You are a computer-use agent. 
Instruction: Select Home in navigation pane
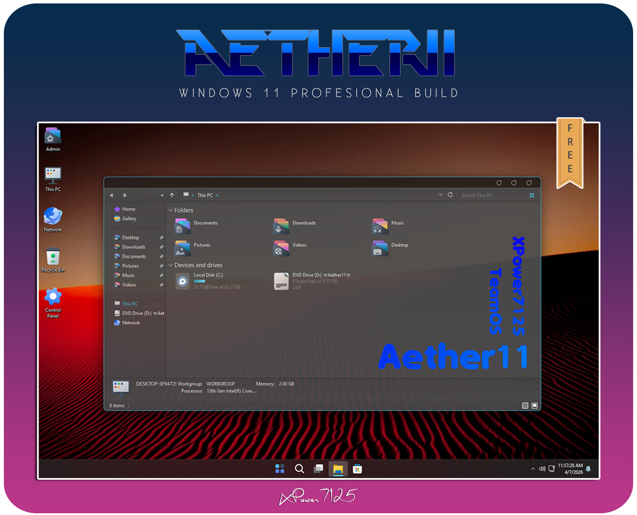point(128,209)
